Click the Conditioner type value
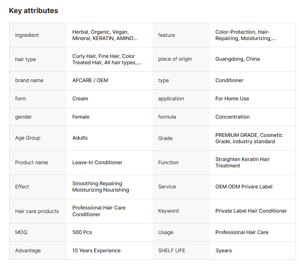The image size is (298, 265). pyautogui.click(x=229, y=81)
